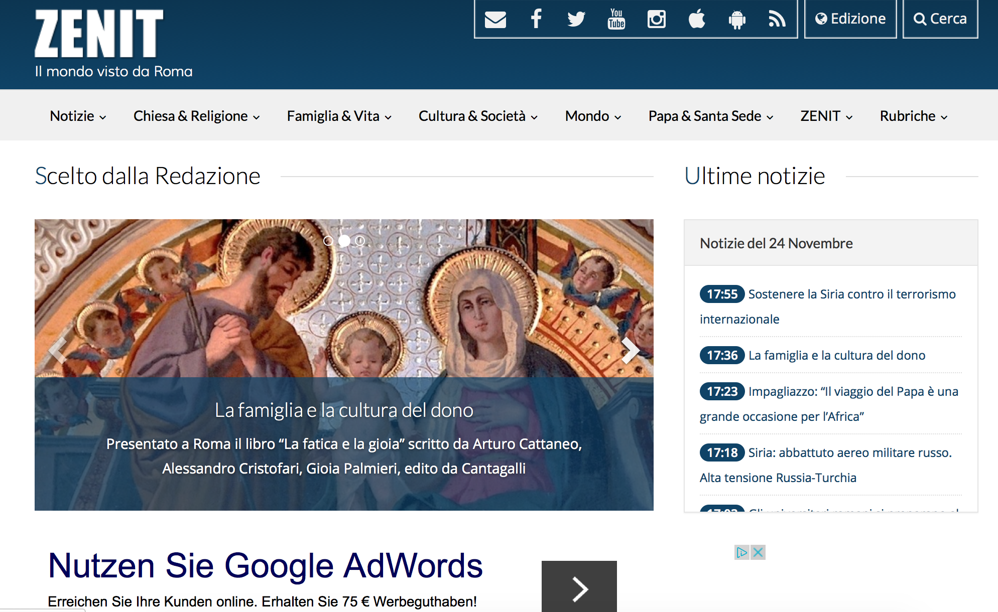The image size is (998, 612).
Task: Open 17:18 news about Russian military plane
Action: click(x=826, y=465)
